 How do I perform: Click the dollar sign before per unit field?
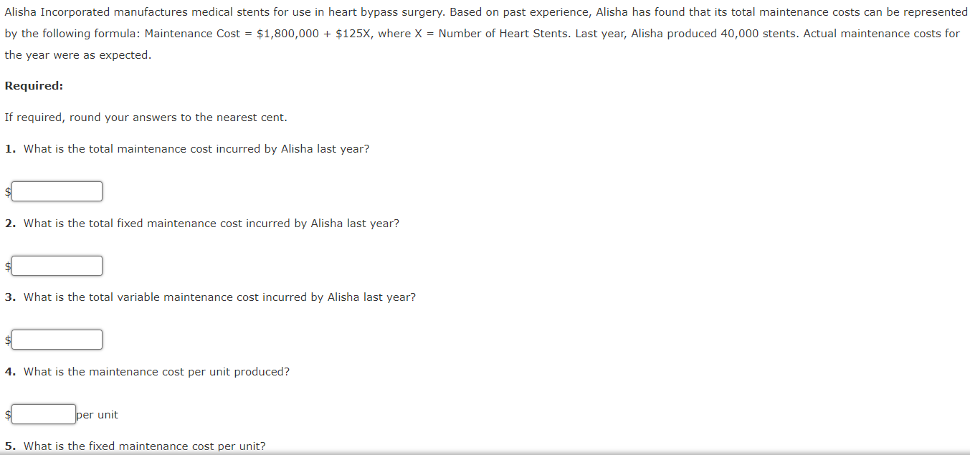click(x=8, y=415)
